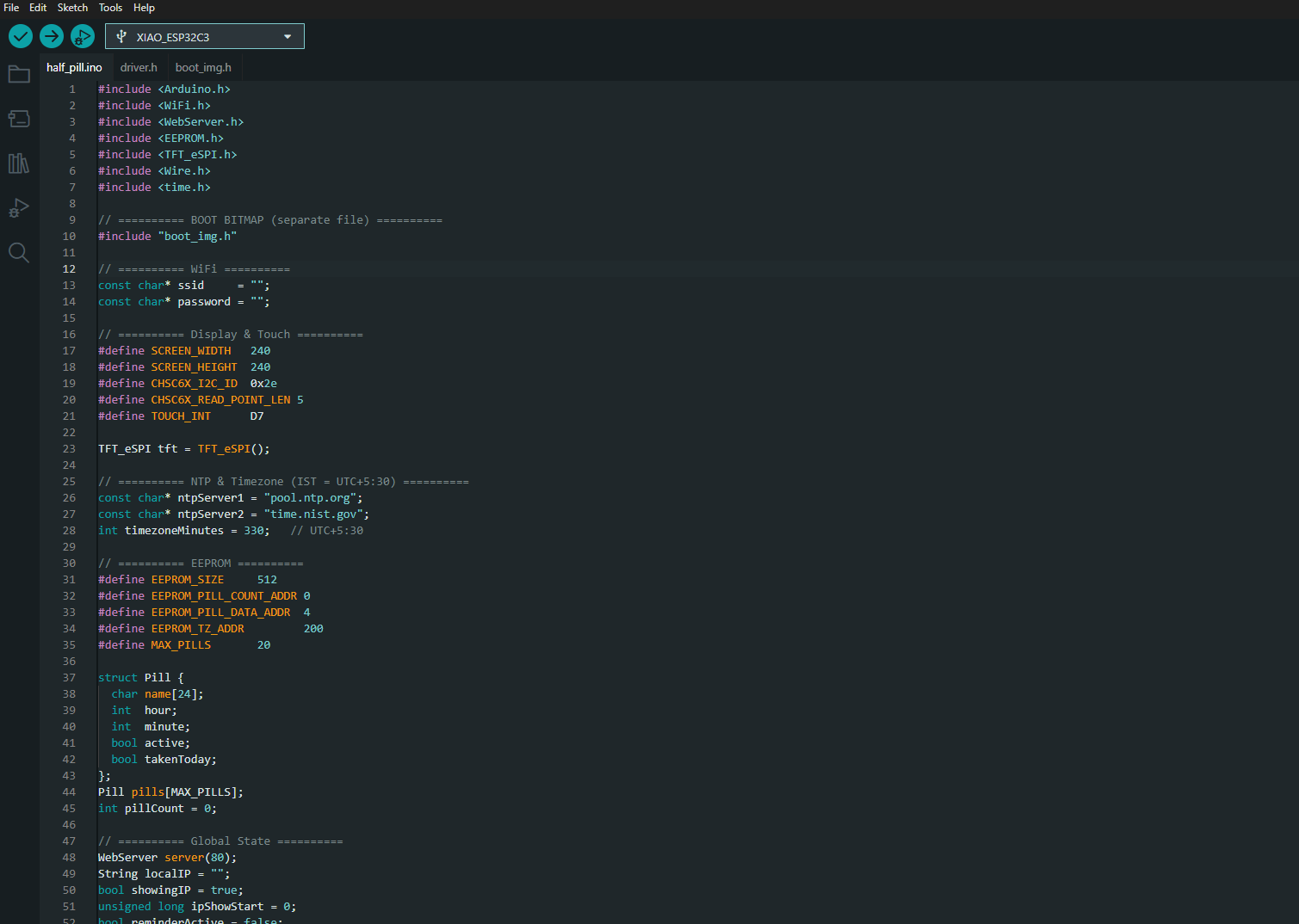Screen dimensions: 1299x924
Task: Open the Boards Manager sidebar icon
Action: click(19, 119)
